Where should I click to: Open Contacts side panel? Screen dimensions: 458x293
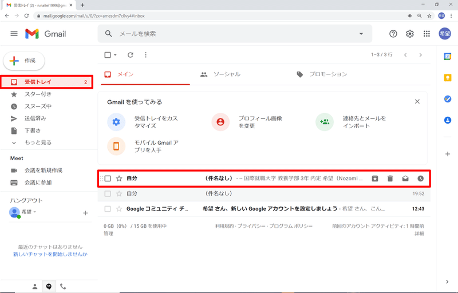(x=448, y=120)
